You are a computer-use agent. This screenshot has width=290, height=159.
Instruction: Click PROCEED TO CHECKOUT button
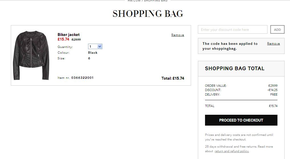pos(241,120)
